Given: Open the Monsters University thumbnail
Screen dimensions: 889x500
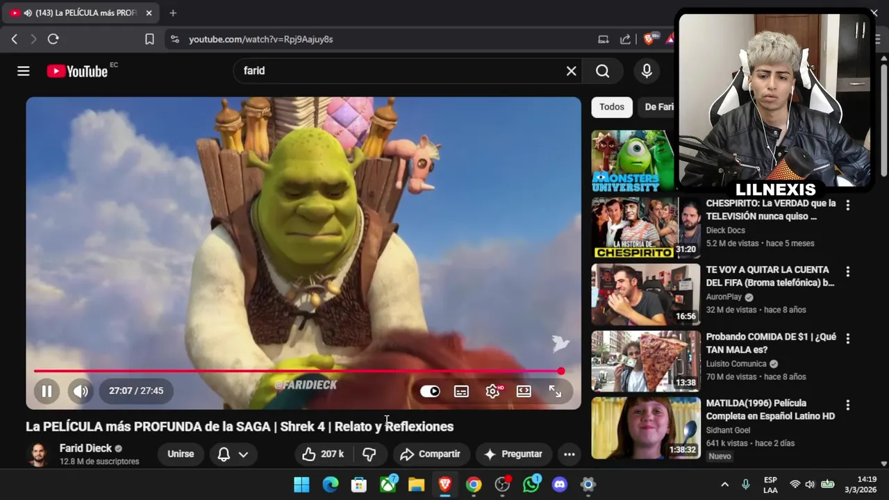Looking at the screenshot, I should pyautogui.click(x=633, y=161).
